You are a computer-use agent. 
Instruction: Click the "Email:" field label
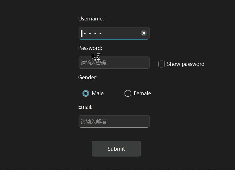(85, 107)
